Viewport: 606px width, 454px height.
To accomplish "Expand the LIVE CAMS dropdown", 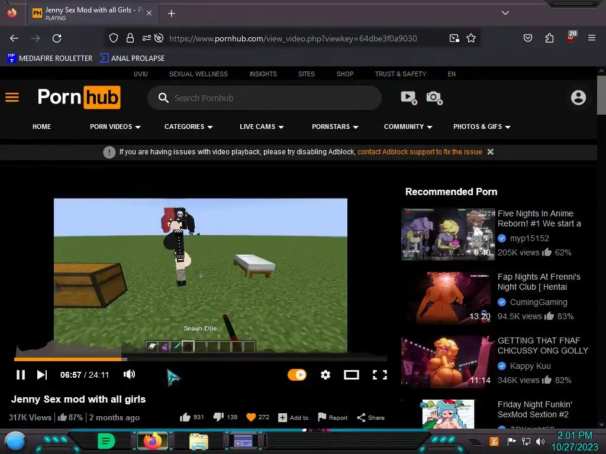I will pos(262,127).
